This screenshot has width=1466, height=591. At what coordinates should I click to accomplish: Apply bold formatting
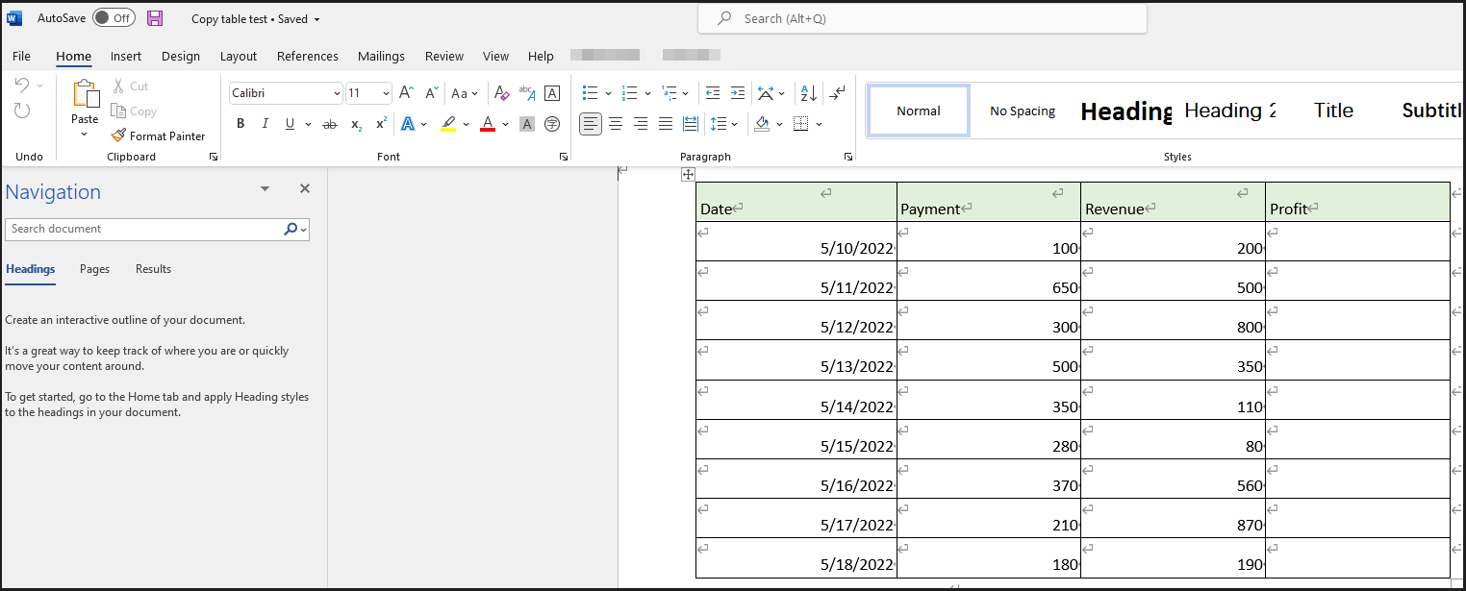tap(240, 124)
